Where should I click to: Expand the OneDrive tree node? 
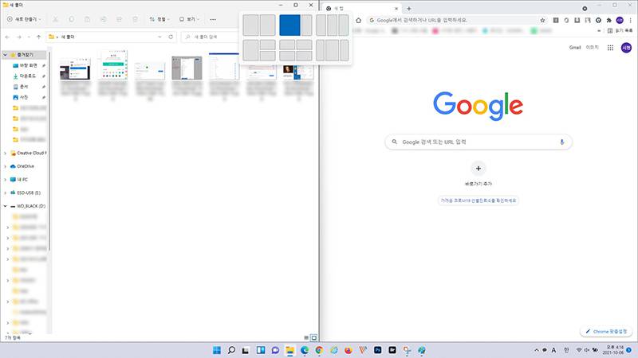pyautogui.click(x=6, y=166)
